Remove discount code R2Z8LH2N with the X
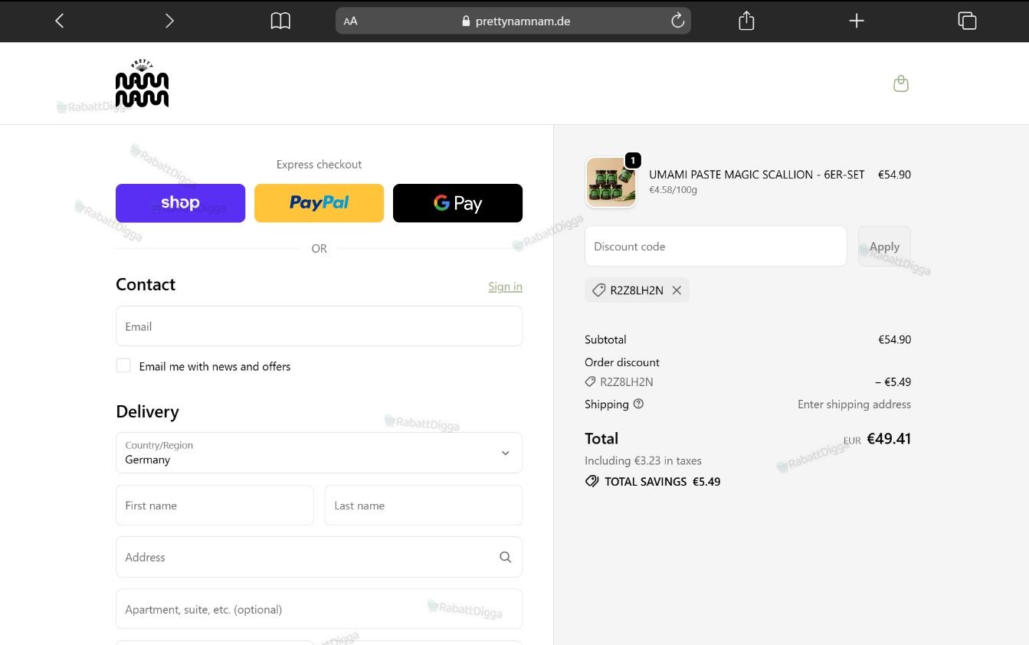The height and width of the screenshot is (645, 1029). coord(677,290)
